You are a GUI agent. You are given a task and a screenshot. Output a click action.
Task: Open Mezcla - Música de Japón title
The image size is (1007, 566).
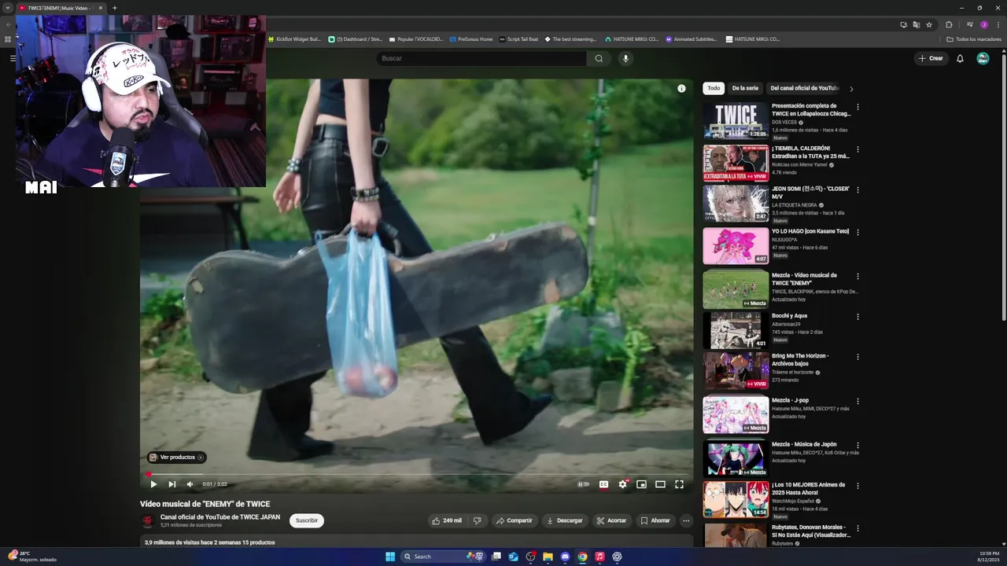[804, 444]
